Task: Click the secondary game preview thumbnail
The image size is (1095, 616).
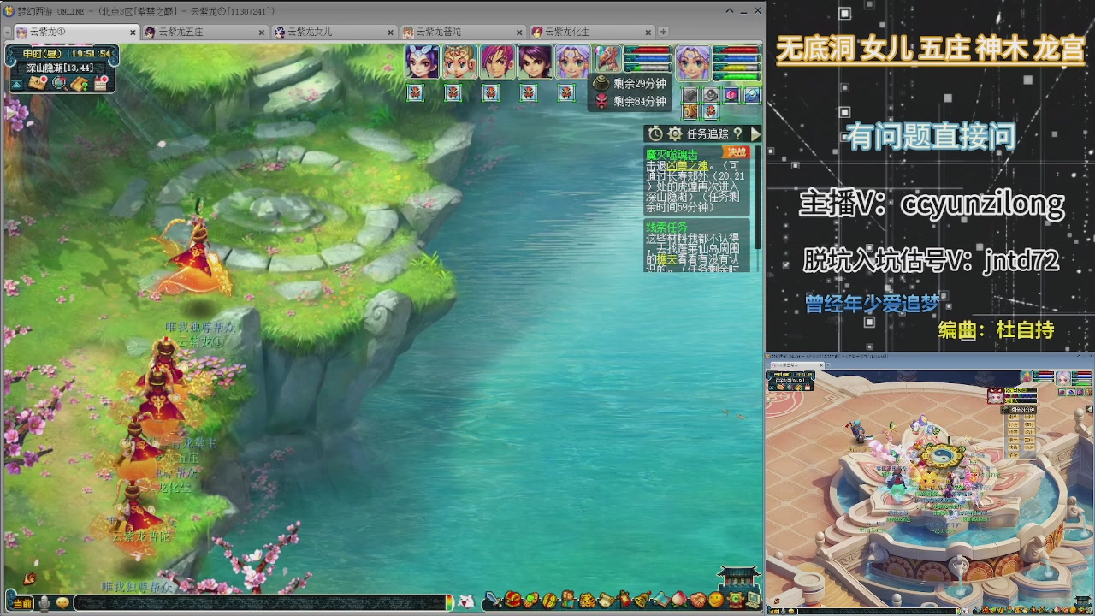Action: point(930,484)
